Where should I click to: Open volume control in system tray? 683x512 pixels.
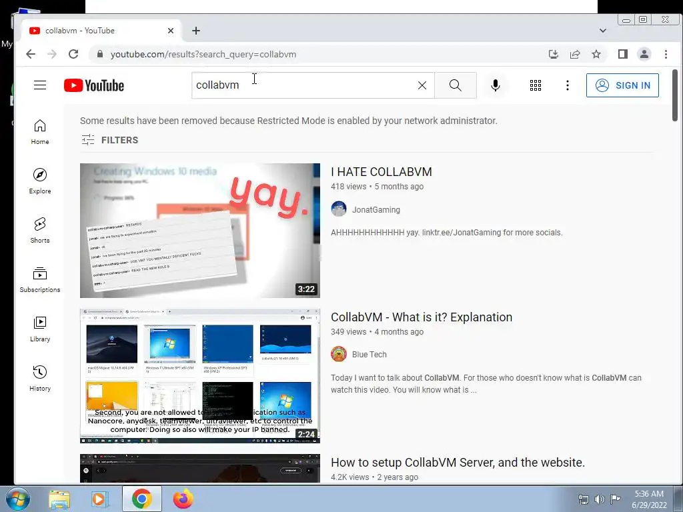click(600, 499)
